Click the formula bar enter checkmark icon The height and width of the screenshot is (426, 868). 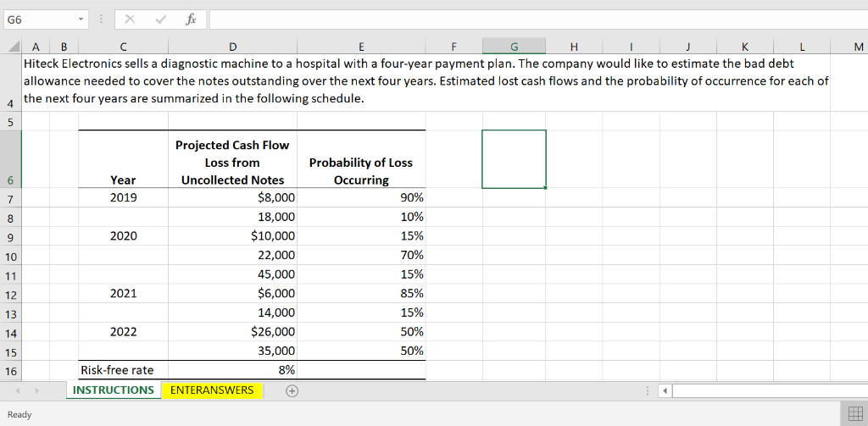[x=161, y=20]
